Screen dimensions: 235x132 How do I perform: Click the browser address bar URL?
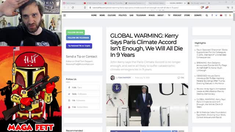(135, 7)
